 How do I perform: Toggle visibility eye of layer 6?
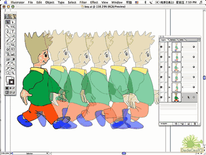tap(161, 47)
